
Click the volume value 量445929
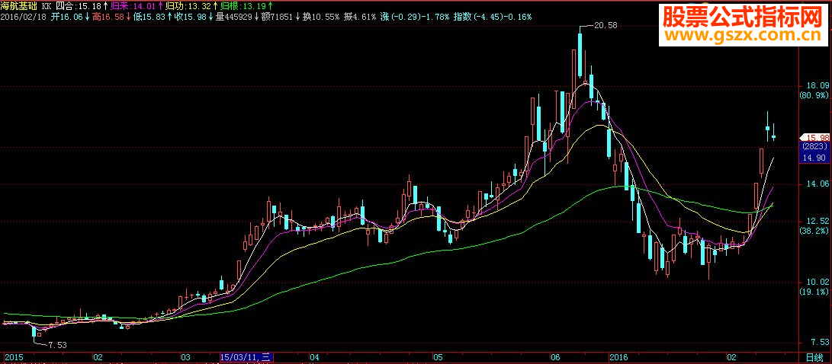pyautogui.click(x=234, y=17)
